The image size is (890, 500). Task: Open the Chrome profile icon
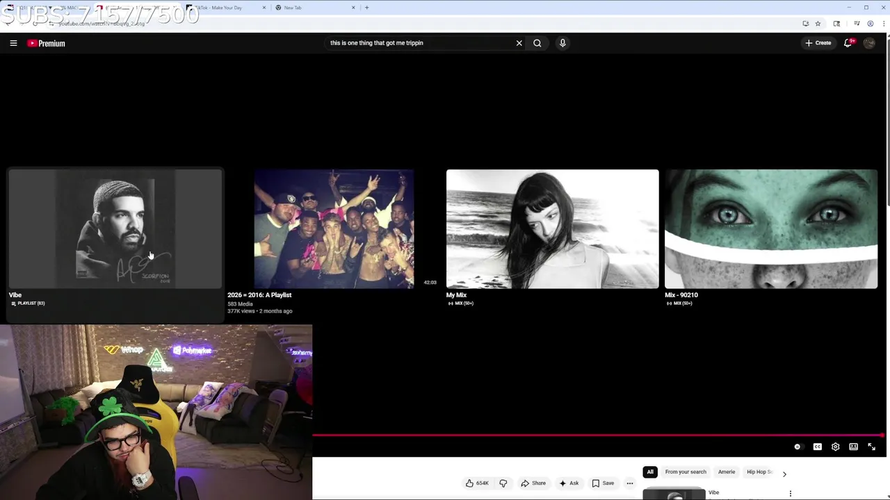[871, 24]
